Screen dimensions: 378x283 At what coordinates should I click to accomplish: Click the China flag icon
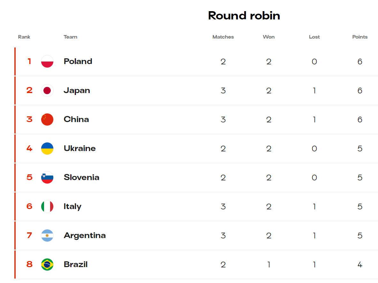(47, 120)
